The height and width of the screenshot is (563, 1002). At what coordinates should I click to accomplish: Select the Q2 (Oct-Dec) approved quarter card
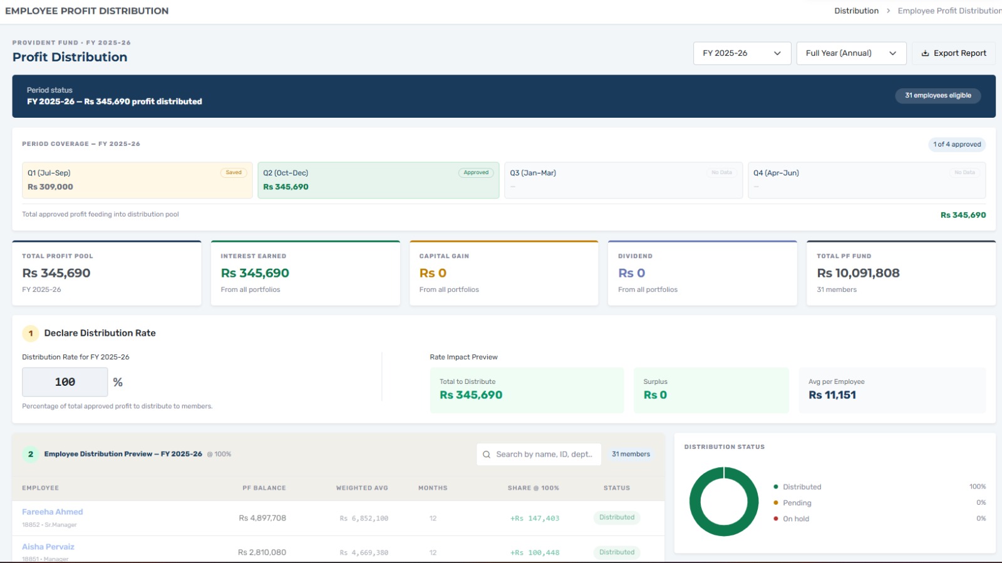point(378,180)
